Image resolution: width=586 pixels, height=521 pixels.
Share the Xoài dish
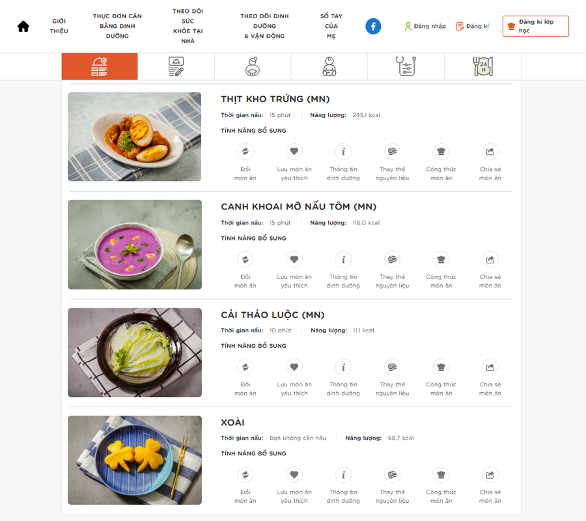point(490,475)
